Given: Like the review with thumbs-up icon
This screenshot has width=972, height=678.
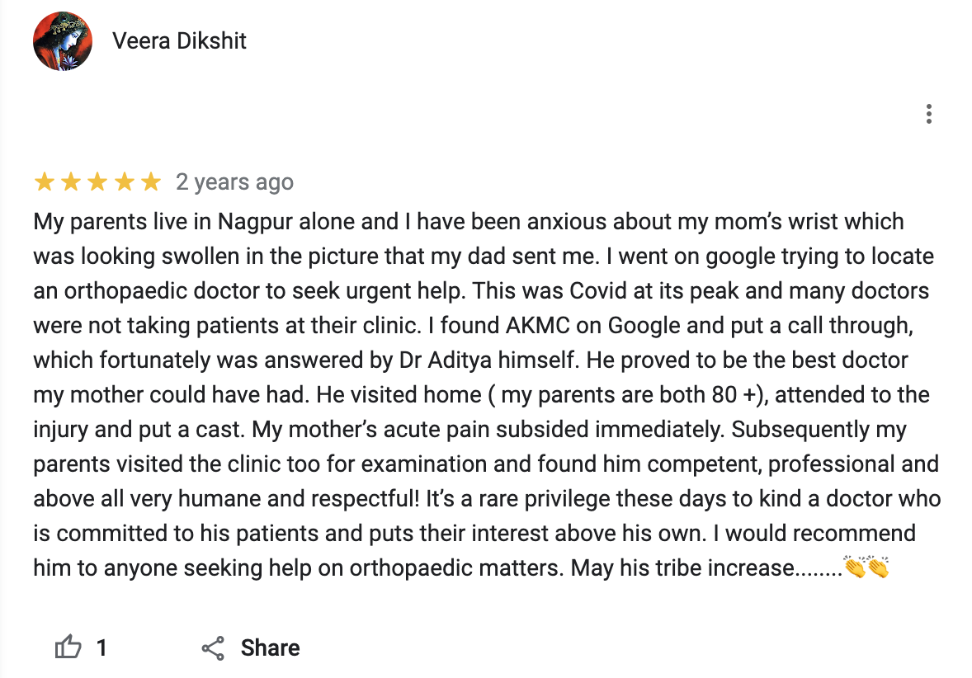Looking at the screenshot, I should pos(68,647).
